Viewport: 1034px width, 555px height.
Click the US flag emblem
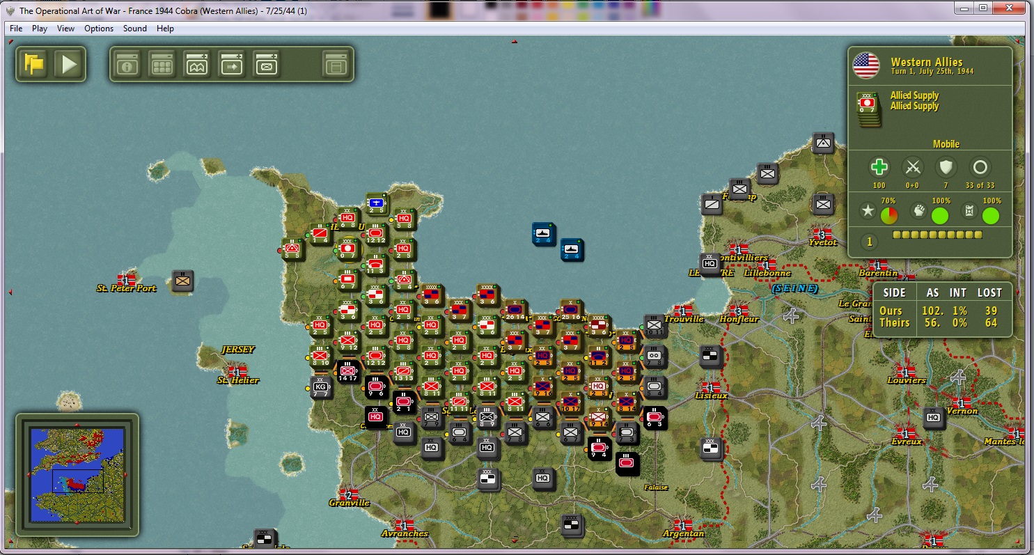point(867,66)
